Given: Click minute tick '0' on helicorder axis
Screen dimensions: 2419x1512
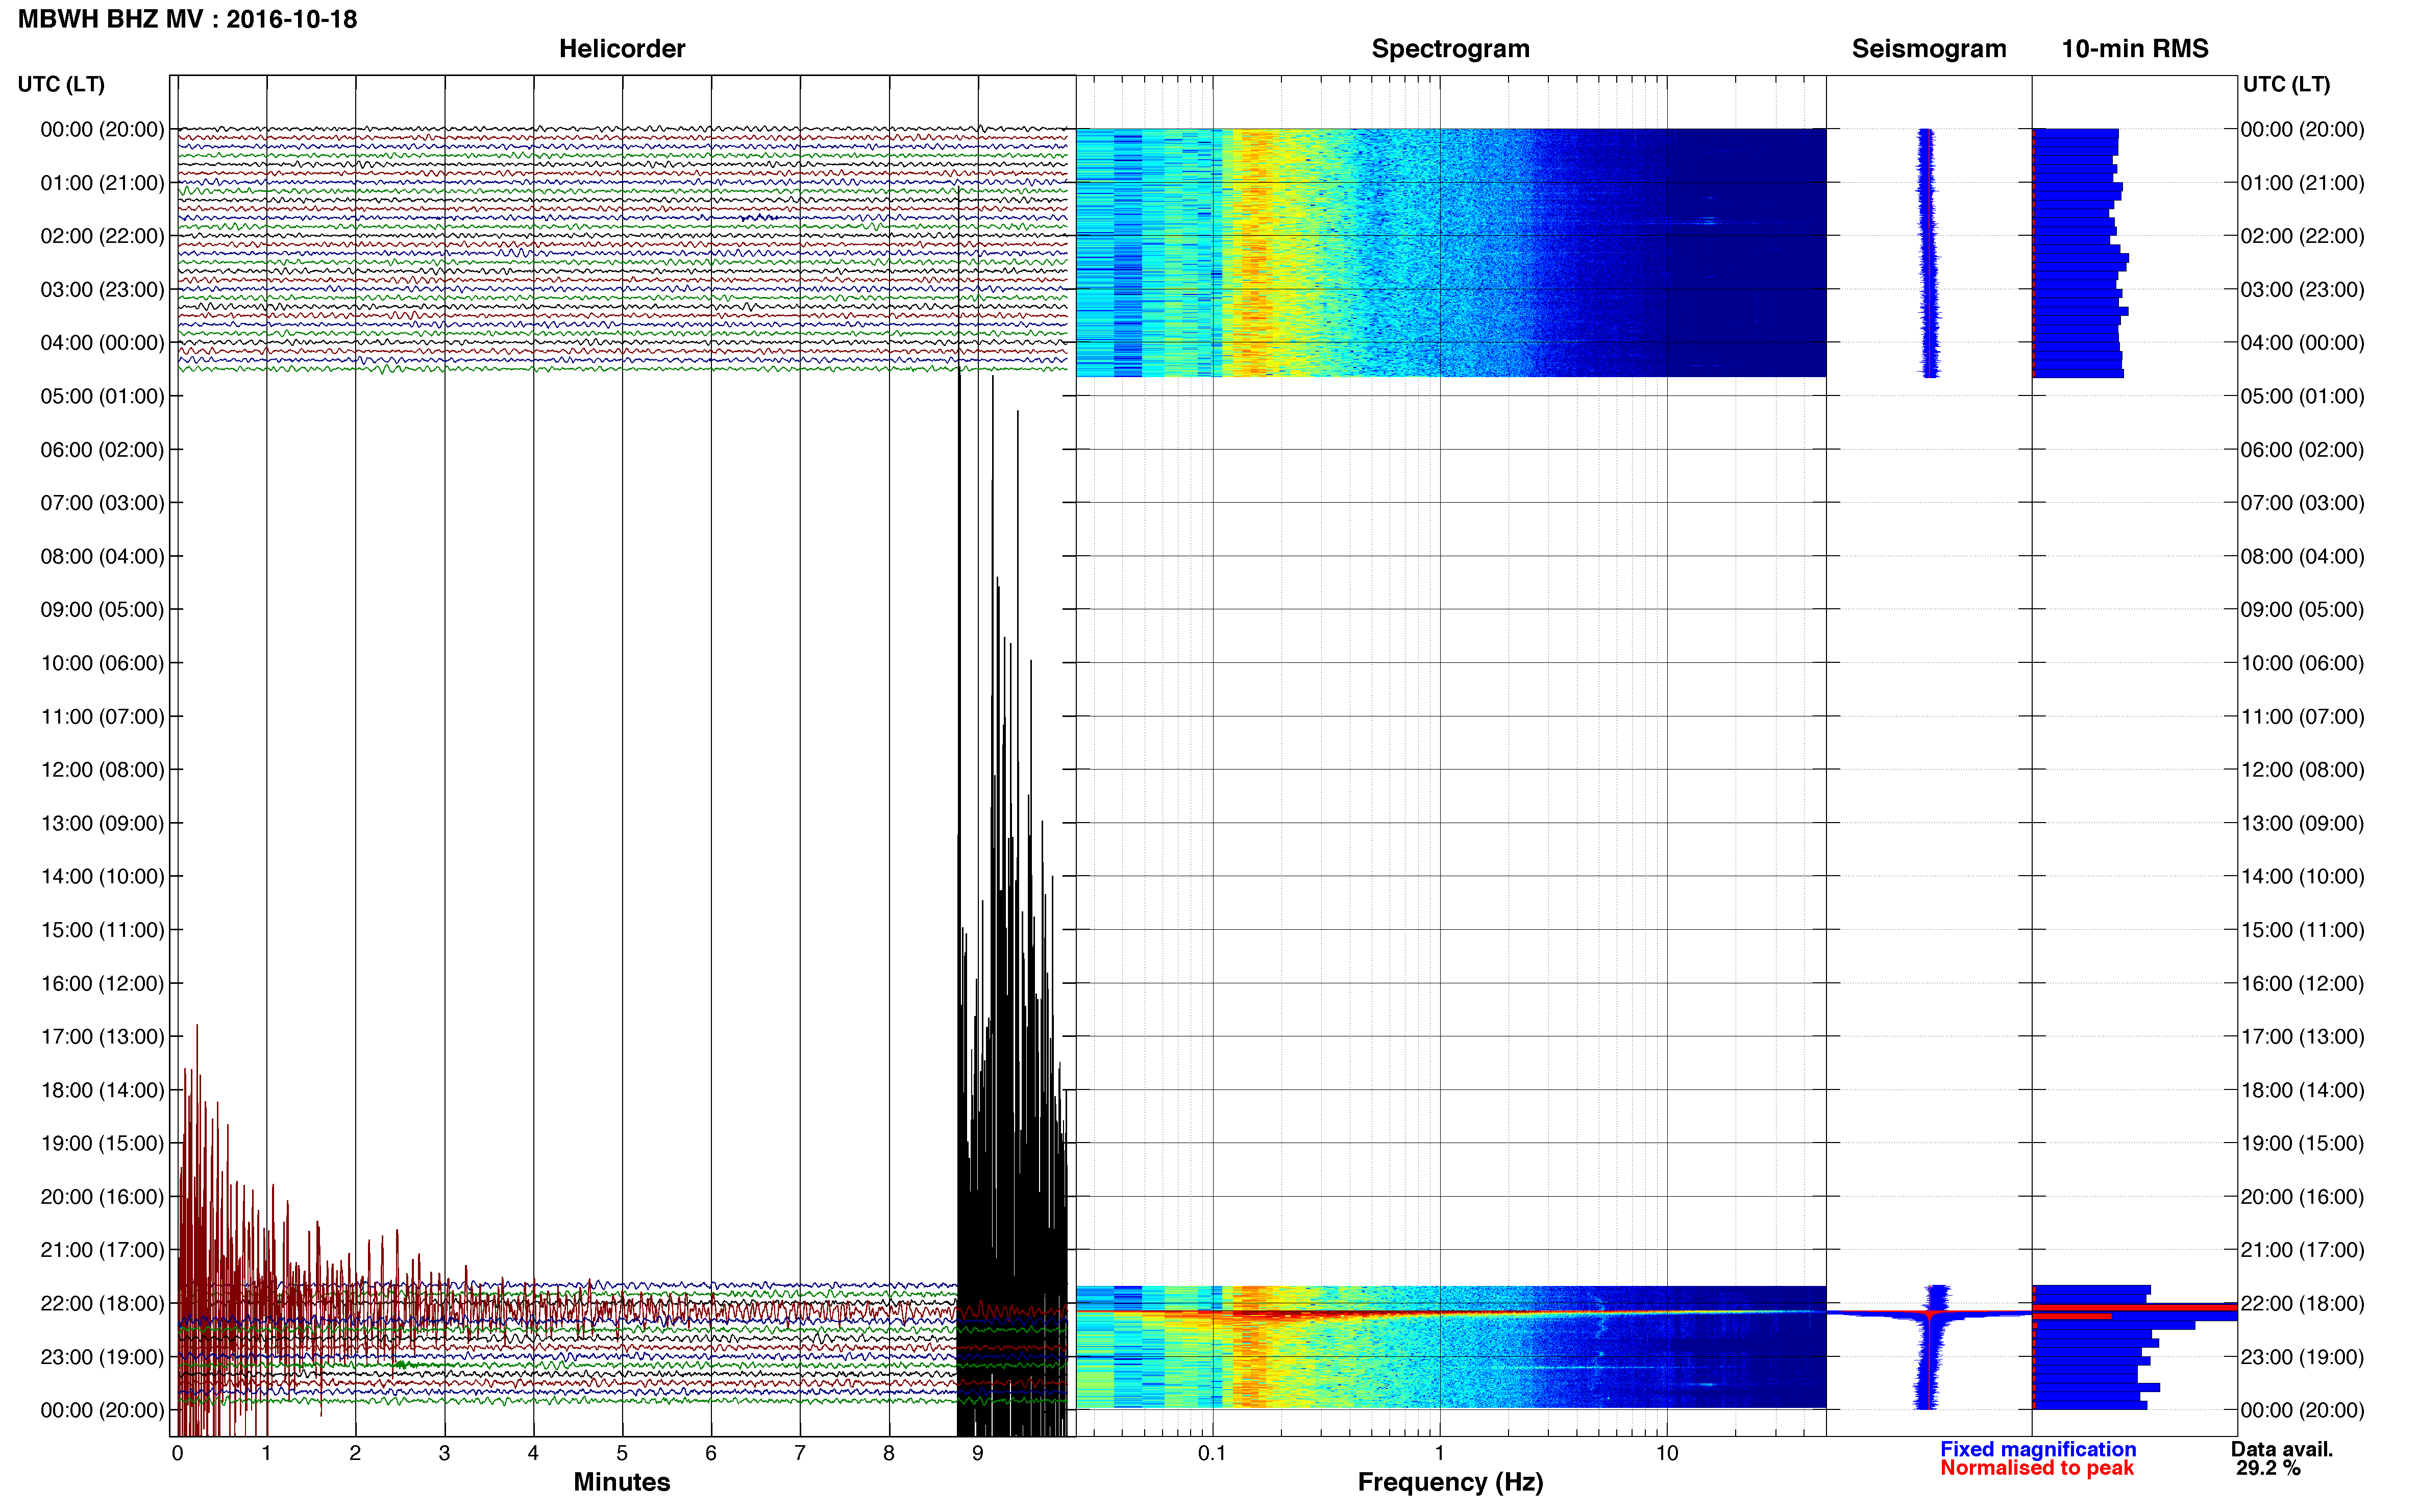Looking at the screenshot, I should click(177, 1453).
